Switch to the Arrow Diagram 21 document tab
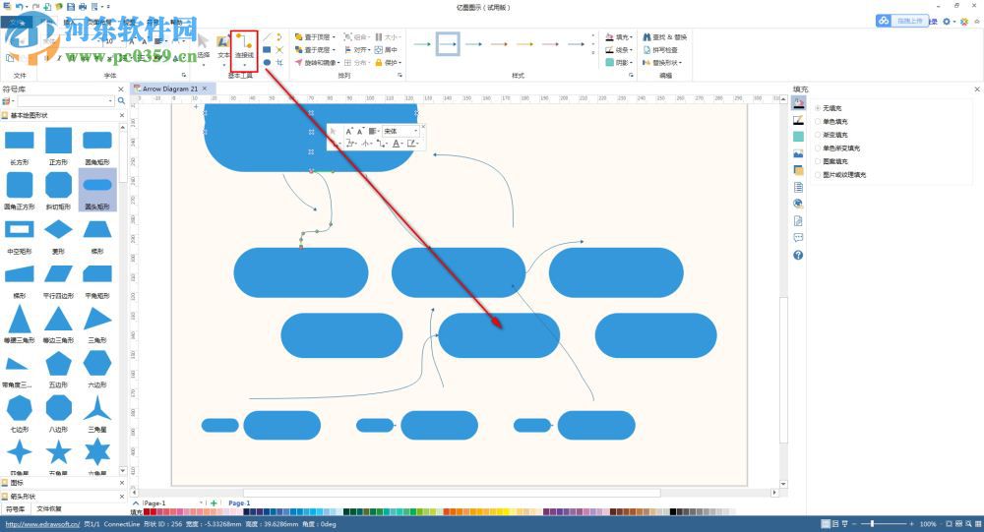This screenshot has width=984, height=532. tap(170, 89)
